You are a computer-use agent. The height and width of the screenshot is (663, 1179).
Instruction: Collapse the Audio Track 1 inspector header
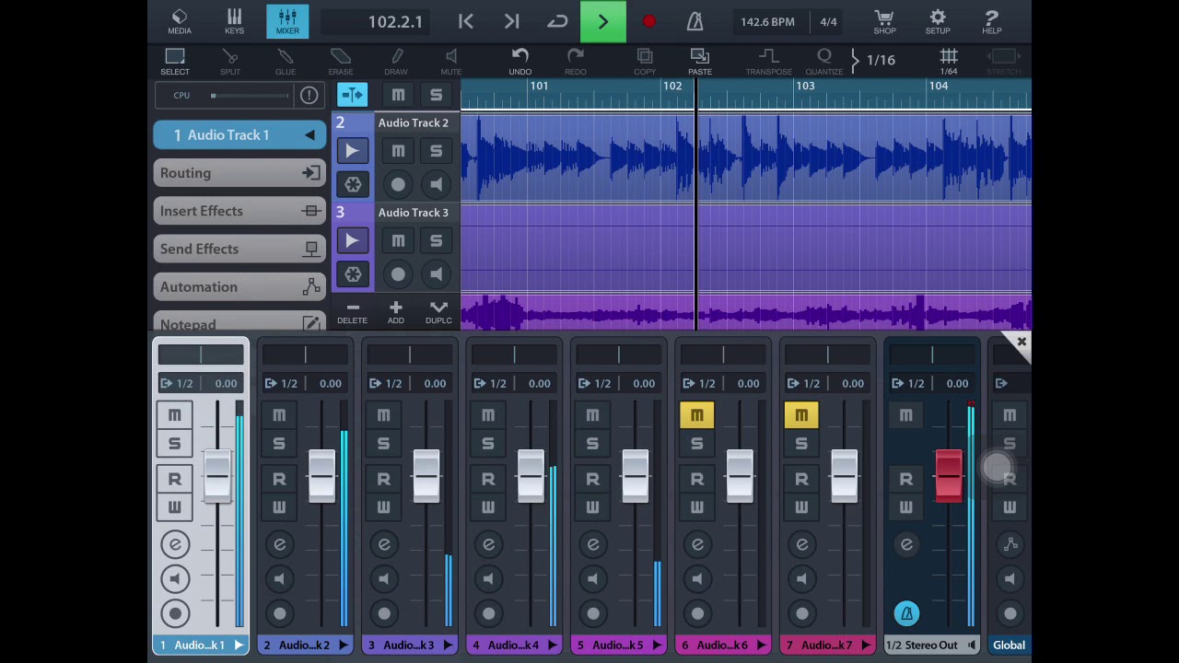tap(239, 135)
